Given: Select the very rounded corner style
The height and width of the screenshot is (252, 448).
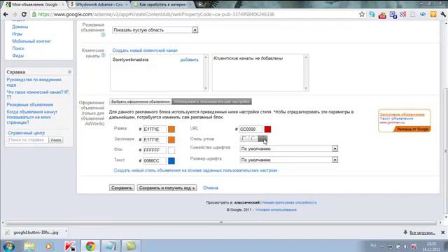Looking at the screenshot, I should [262, 139].
